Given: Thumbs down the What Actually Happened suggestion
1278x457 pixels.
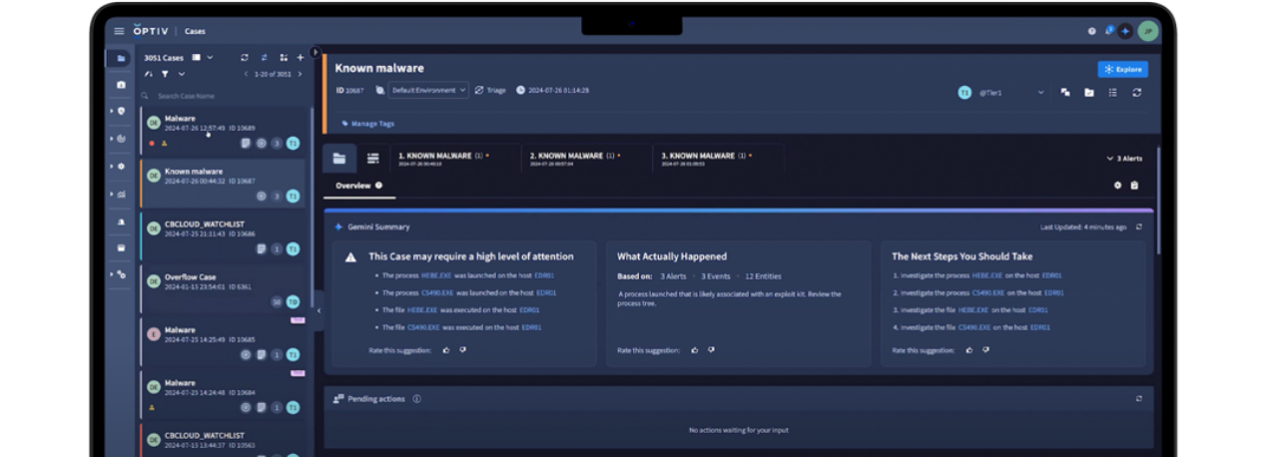Looking at the screenshot, I should coord(711,350).
